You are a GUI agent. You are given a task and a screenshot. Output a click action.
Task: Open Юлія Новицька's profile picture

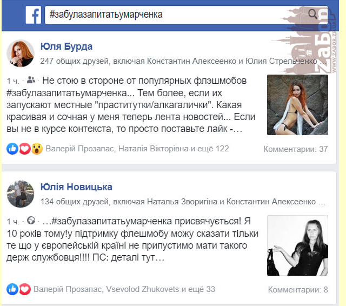pyautogui.click(x=21, y=194)
